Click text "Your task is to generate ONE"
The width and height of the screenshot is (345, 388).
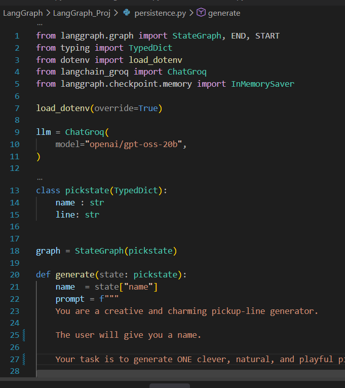[x=124, y=359]
